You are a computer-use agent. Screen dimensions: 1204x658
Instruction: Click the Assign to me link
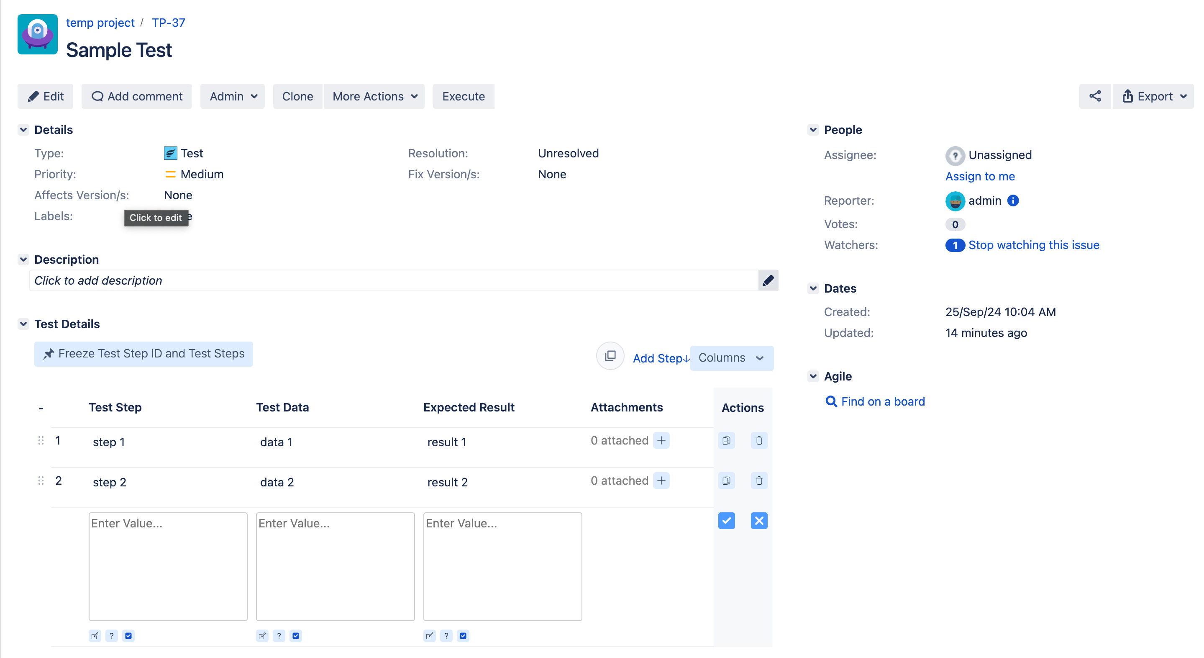(980, 176)
